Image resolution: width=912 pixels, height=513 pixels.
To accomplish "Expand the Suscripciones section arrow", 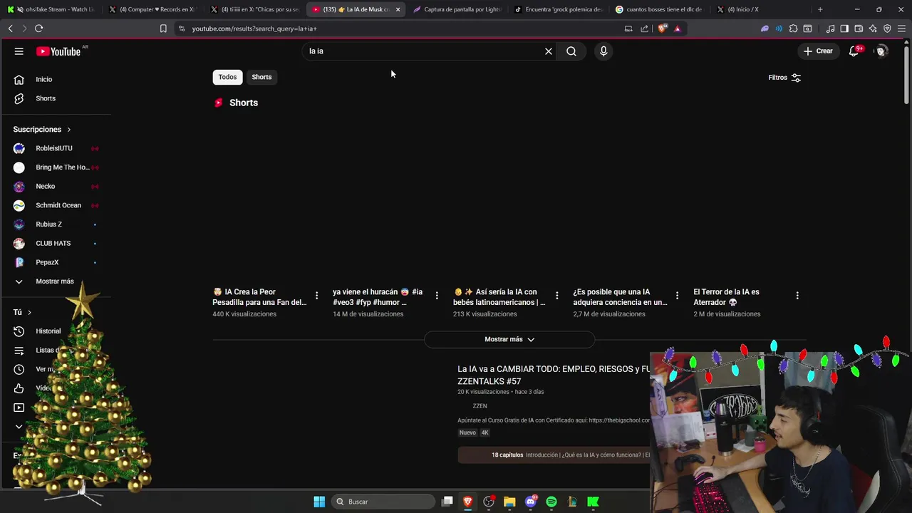I will 69,130.
